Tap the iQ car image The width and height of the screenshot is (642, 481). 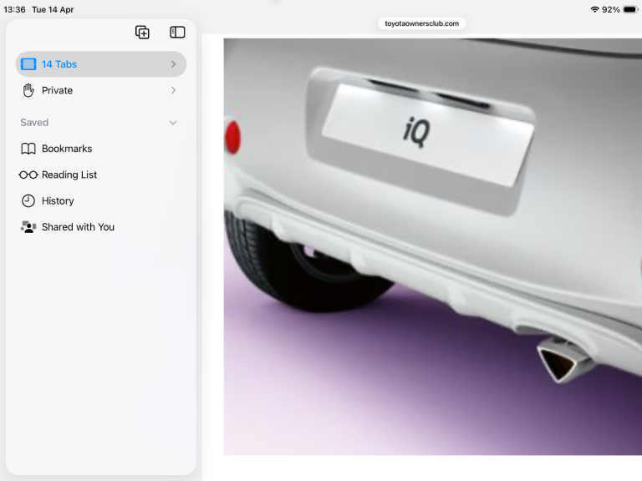pos(433,246)
